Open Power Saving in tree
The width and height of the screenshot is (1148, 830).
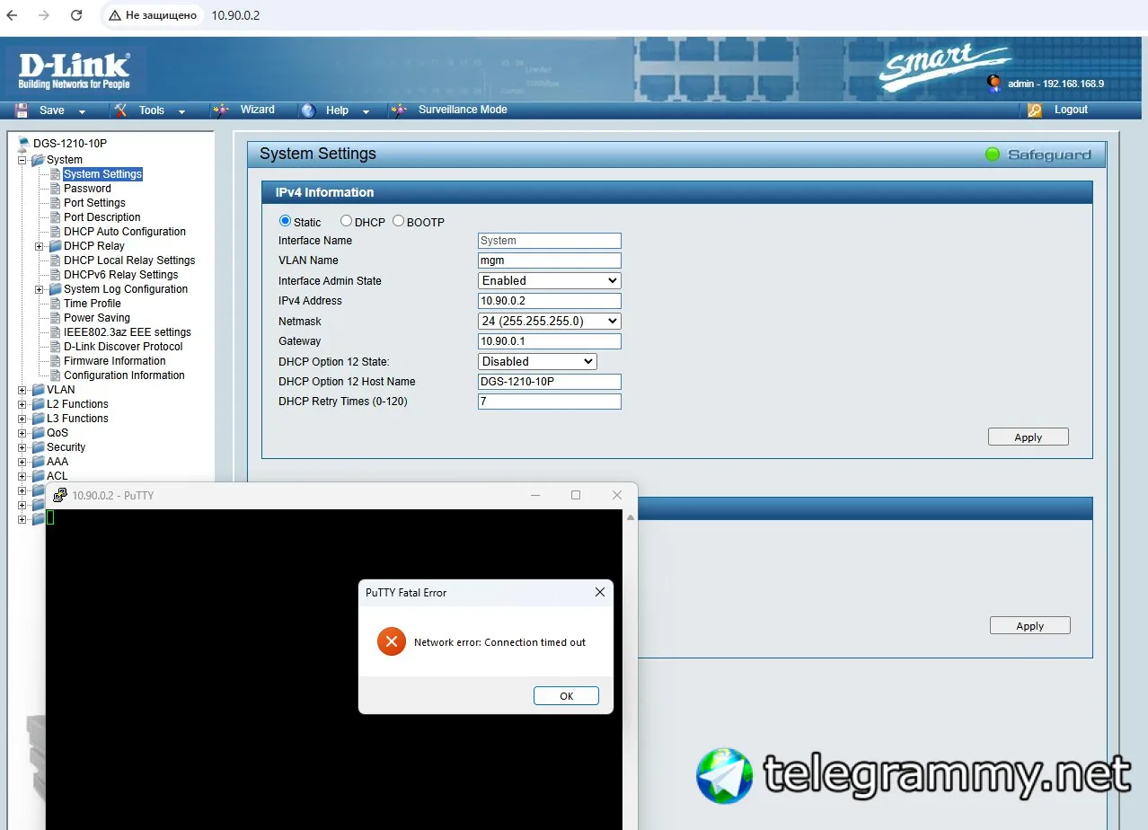tap(96, 318)
